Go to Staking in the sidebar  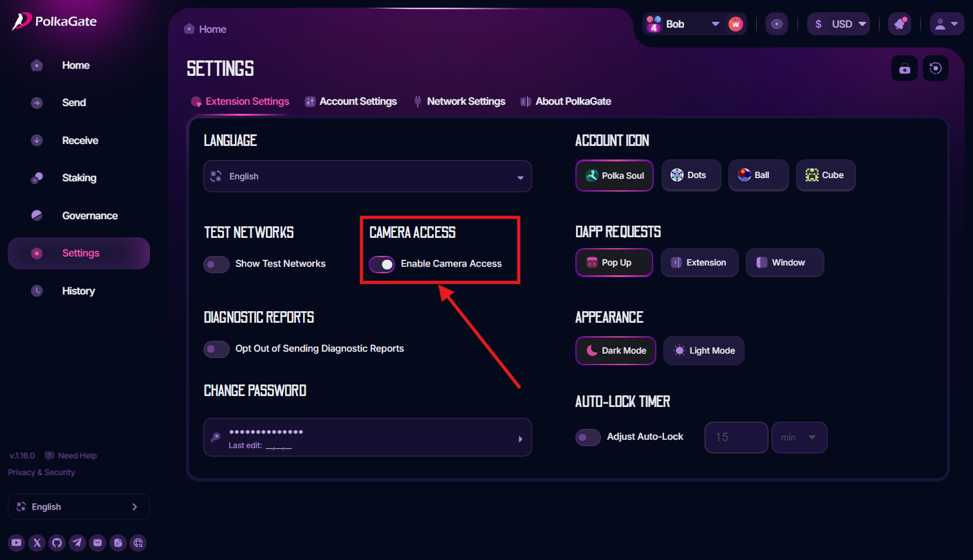click(79, 178)
